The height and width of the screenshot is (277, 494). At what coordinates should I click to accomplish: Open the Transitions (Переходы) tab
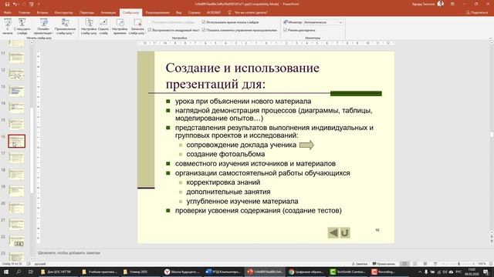[x=86, y=12]
